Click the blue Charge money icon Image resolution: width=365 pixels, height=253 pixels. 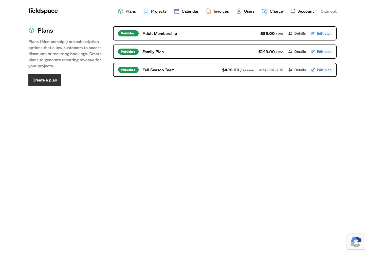point(265,11)
